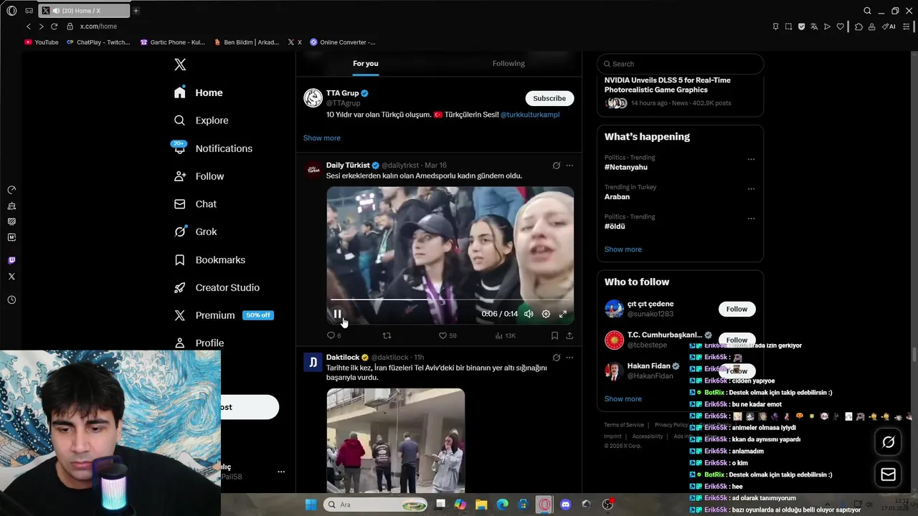Open video playback settings gear
Screen dimensions: 918x516
click(x=546, y=314)
